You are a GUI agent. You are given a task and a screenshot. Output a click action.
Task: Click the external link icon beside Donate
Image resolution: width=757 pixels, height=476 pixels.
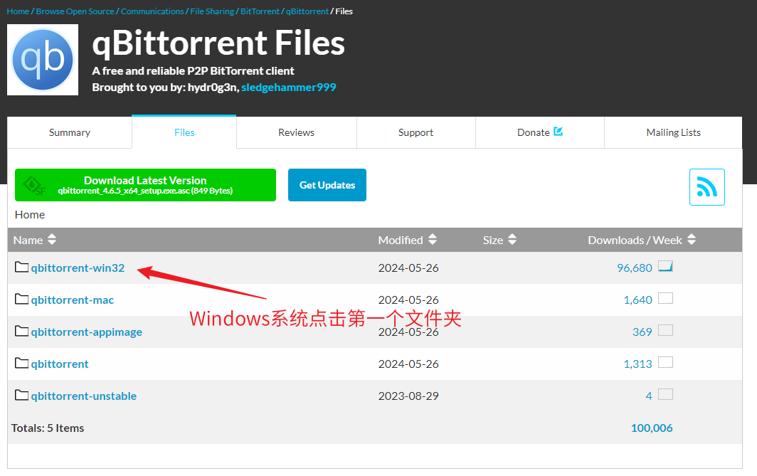tap(558, 132)
